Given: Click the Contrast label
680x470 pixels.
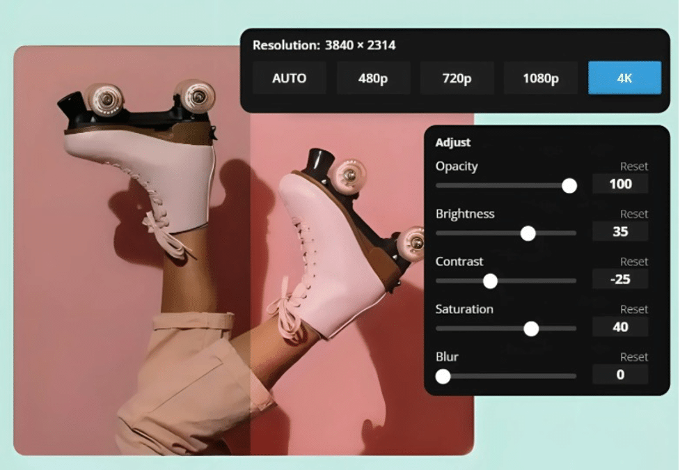Looking at the screenshot, I should click(x=459, y=262).
